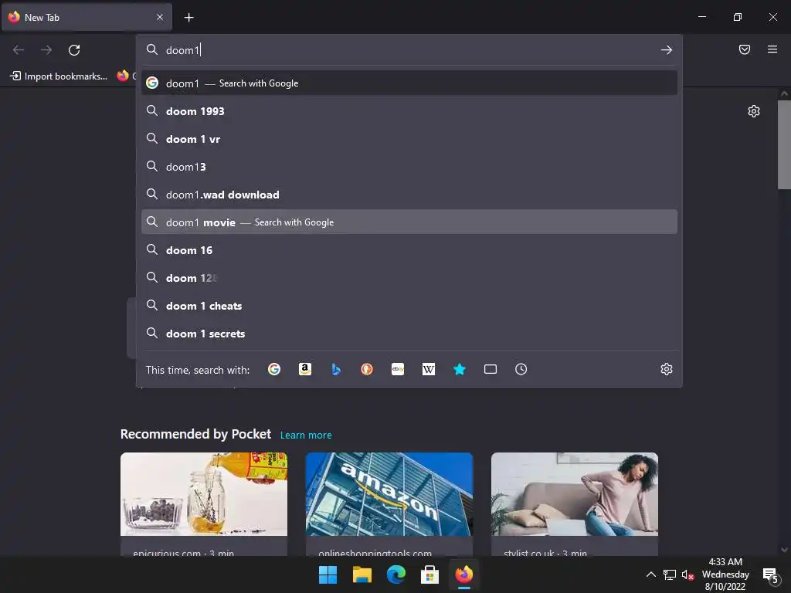Choose suggestion 'doom 1 cheats'
Image resolution: width=791 pixels, height=593 pixels.
click(409, 306)
